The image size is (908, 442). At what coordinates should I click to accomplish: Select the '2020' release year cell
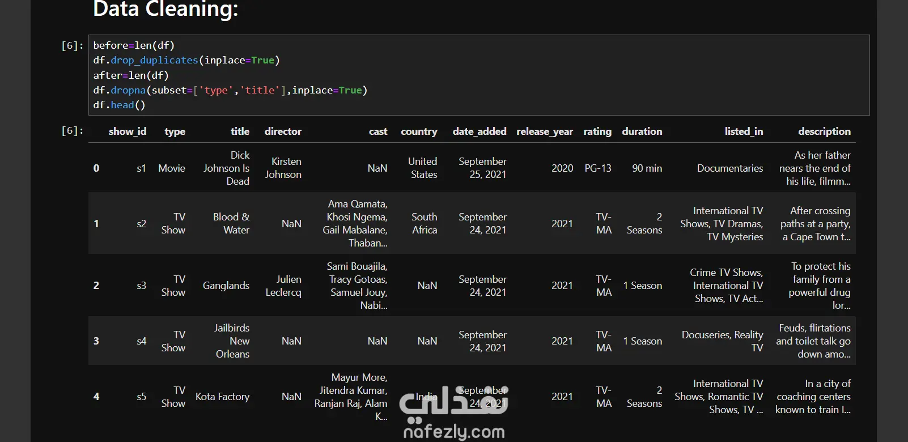pos(562,168)
